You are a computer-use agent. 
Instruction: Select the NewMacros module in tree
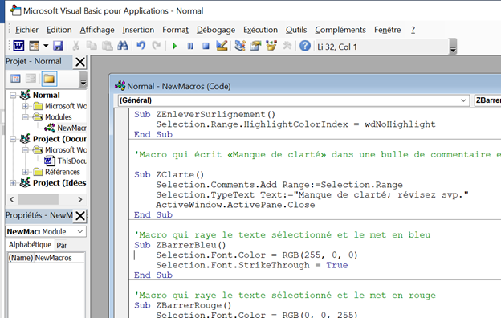(71, 128)
